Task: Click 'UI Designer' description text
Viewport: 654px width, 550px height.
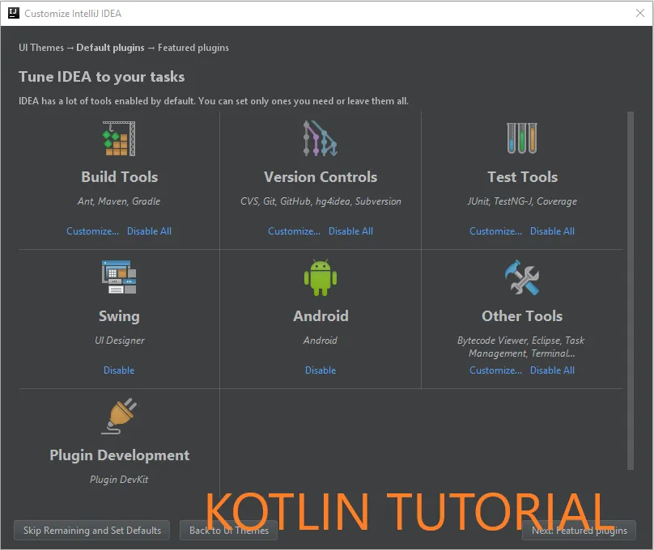Action: pyautogui.click(x=119, y=341)
